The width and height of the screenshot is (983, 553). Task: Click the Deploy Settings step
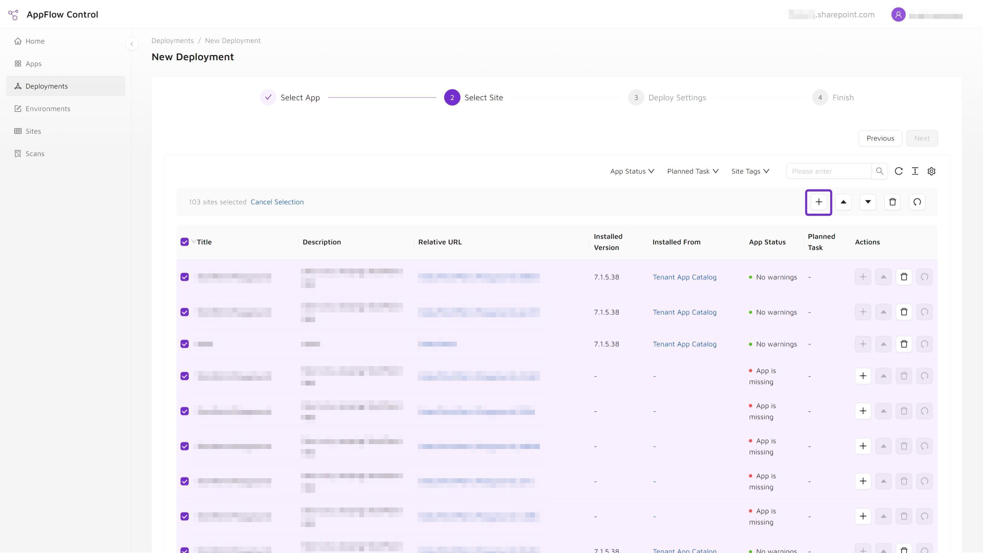(667, 98)
